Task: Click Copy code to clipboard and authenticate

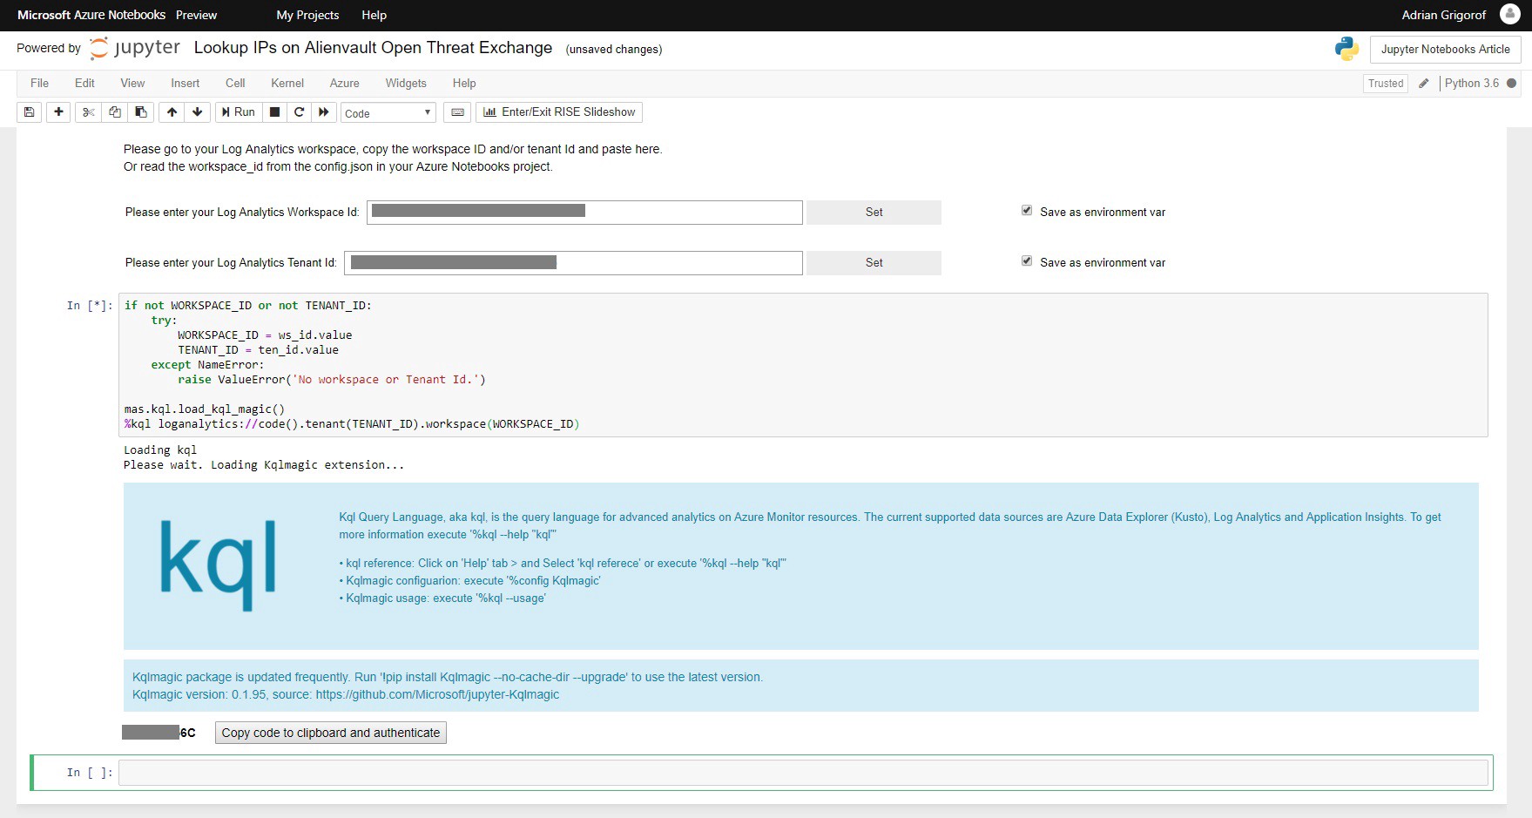Action: (x=331, y=733)
